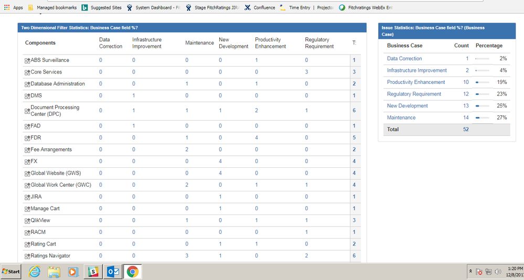Open the Windows Start menu

[10, 272]
